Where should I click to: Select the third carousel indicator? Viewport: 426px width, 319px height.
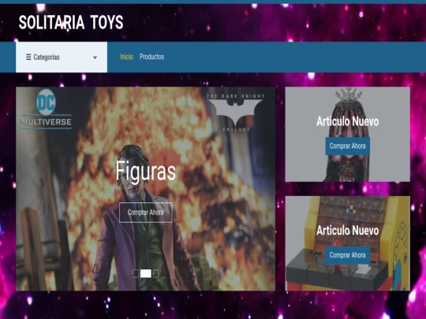tap(155, 273)
